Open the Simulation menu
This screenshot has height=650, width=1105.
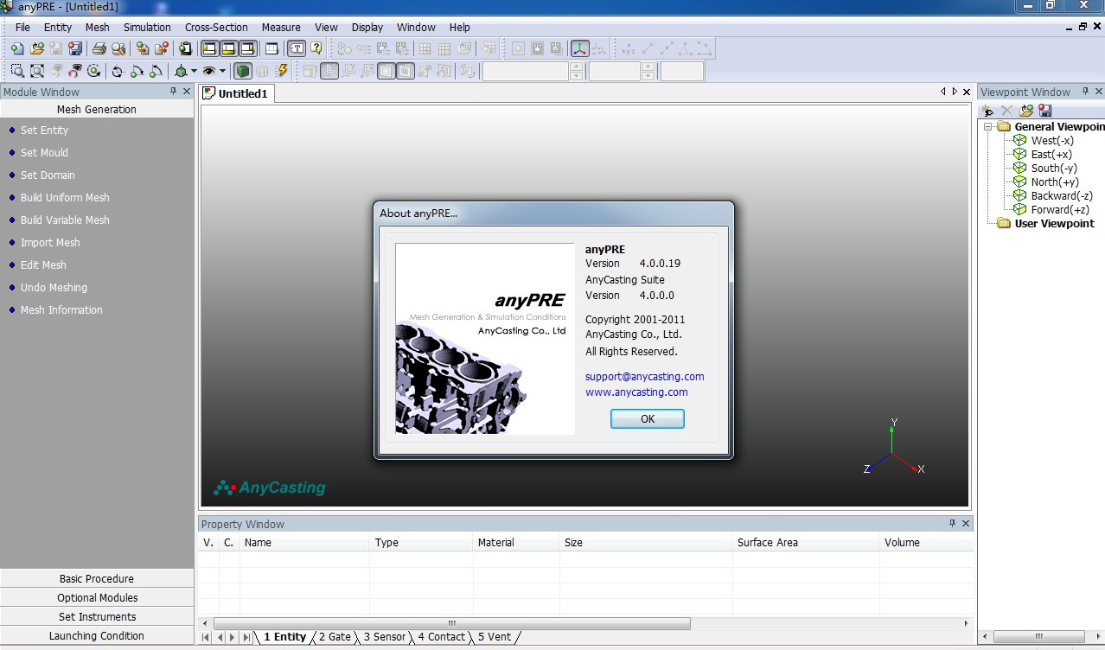[147, 28]
